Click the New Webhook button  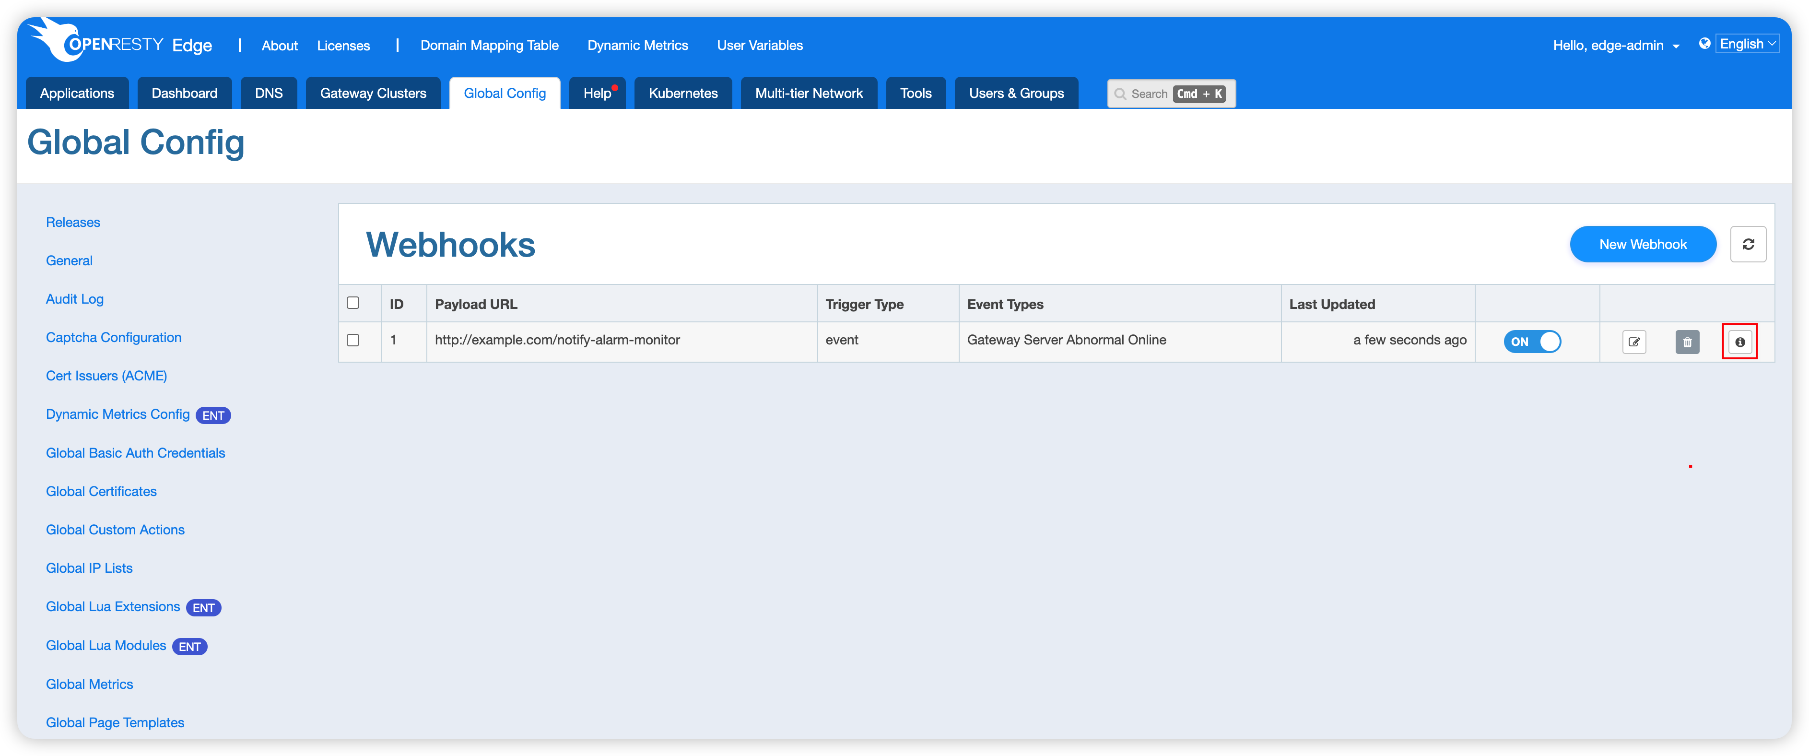pos(1643,244)
